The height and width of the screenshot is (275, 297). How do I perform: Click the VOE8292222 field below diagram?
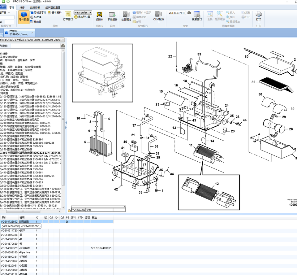78,210
